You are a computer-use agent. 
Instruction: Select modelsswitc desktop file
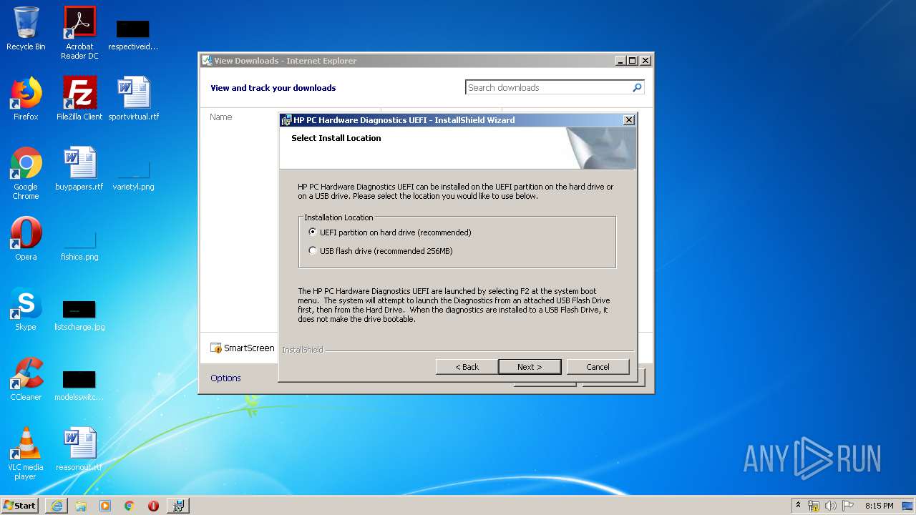click(79, 386)
